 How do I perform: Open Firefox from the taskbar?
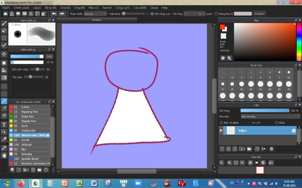click(21, 183)
